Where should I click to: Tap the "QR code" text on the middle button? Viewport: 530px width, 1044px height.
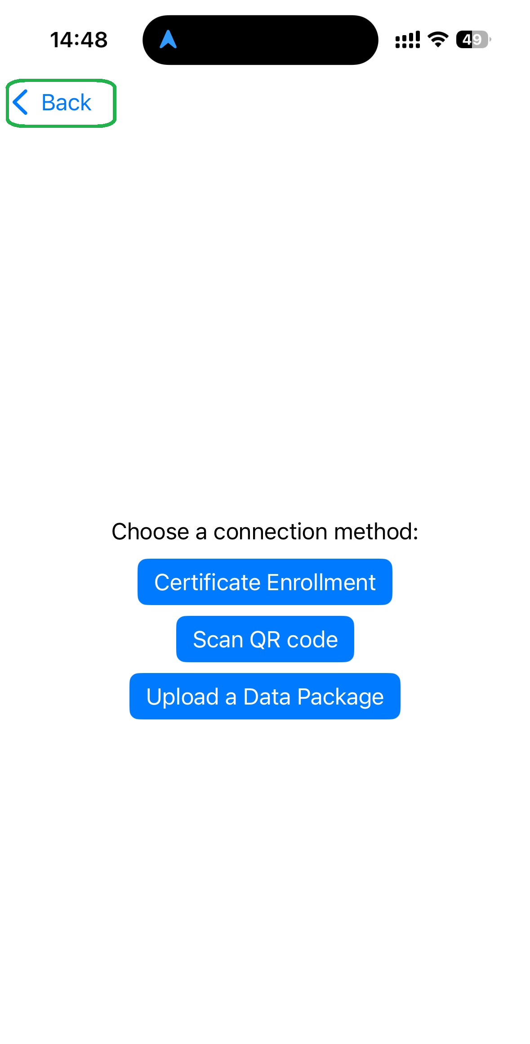tap(293, 639)
